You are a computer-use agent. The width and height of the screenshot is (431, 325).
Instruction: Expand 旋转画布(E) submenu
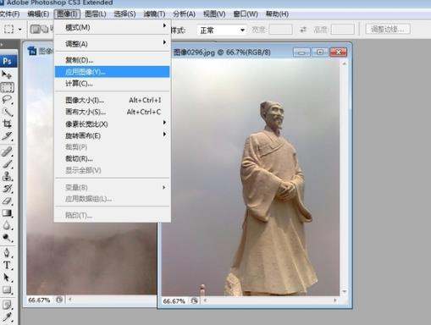click(113, 135)
